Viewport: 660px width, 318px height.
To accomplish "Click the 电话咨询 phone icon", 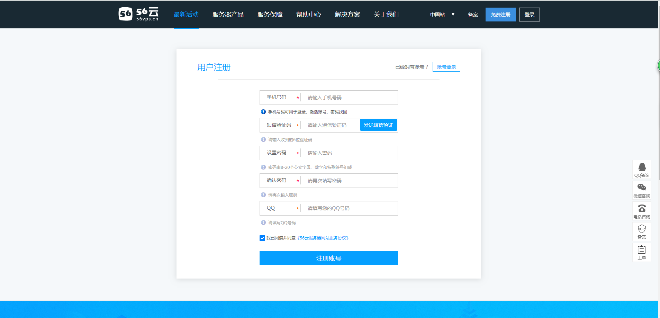I will point(642,211).
